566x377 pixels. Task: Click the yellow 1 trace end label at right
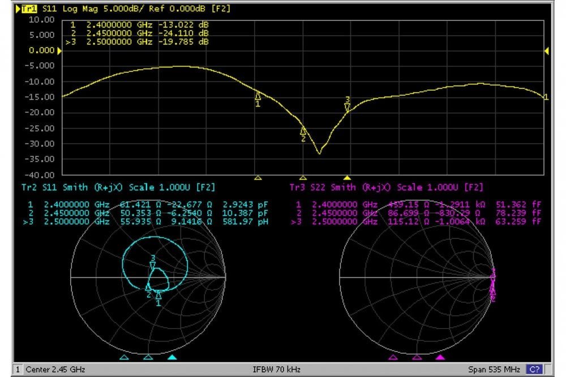[546, 97]
